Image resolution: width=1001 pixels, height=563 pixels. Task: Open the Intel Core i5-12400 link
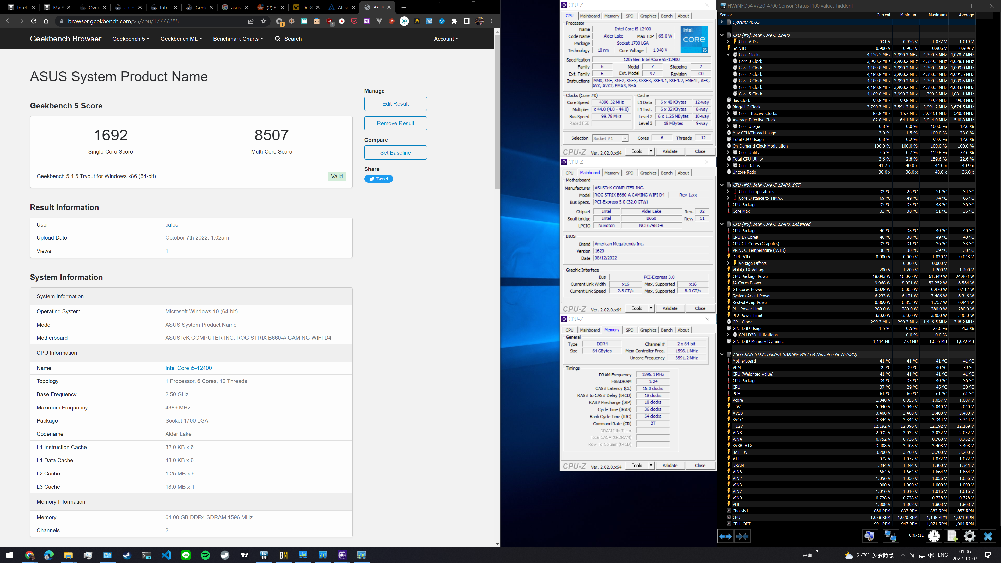tap(188, 368)
